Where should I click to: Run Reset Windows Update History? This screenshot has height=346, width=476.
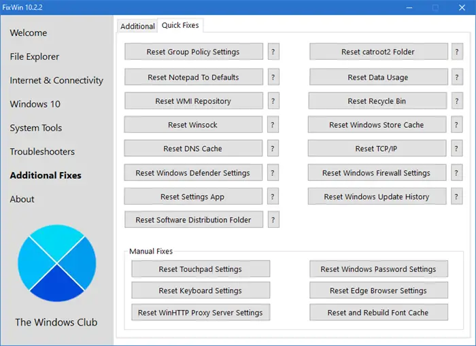click(377, 196)
